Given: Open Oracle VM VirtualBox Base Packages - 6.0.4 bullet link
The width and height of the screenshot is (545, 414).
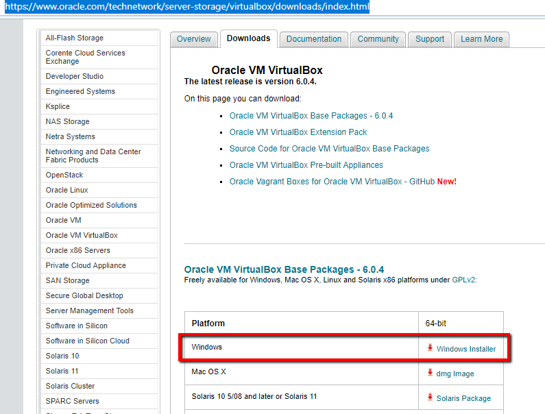Looking at the screenshot, I should tap(311, 116).
